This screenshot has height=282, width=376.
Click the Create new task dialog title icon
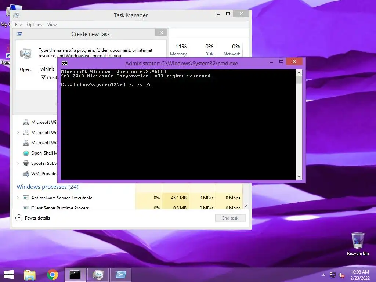point(19,34)
